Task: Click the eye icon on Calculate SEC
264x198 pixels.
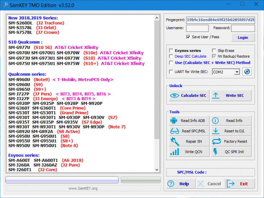Action: point(175,95)
